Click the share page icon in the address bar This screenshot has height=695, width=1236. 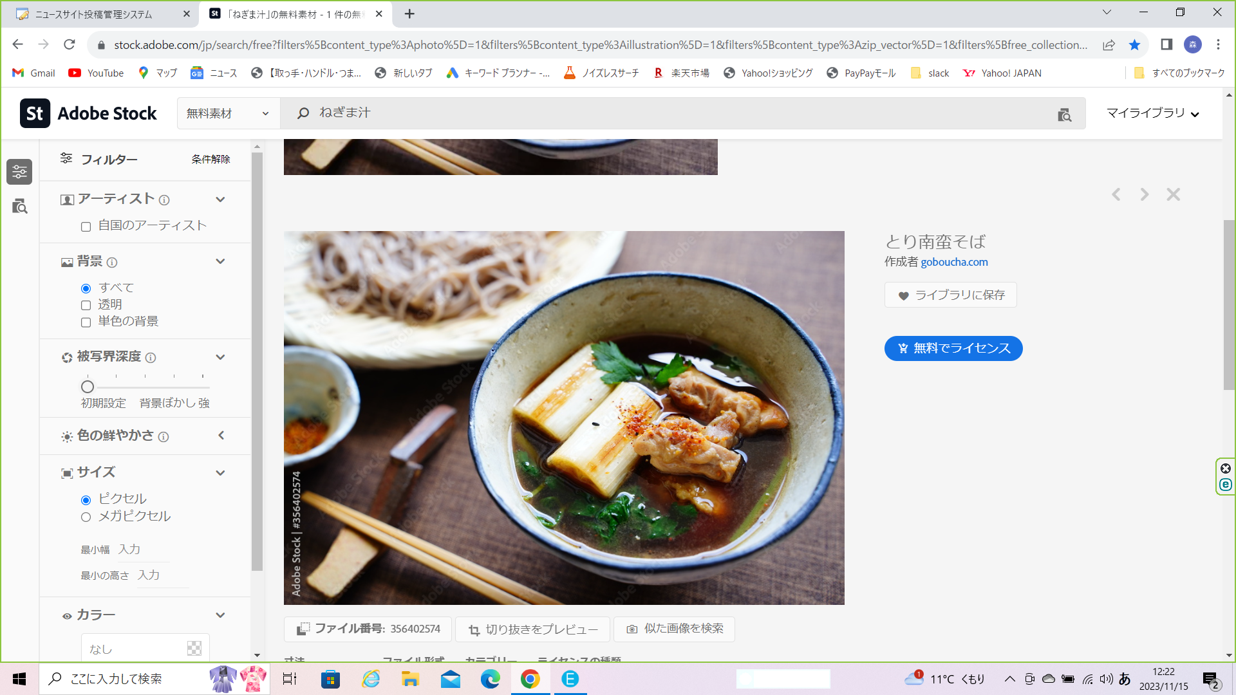click(1109, 45)
